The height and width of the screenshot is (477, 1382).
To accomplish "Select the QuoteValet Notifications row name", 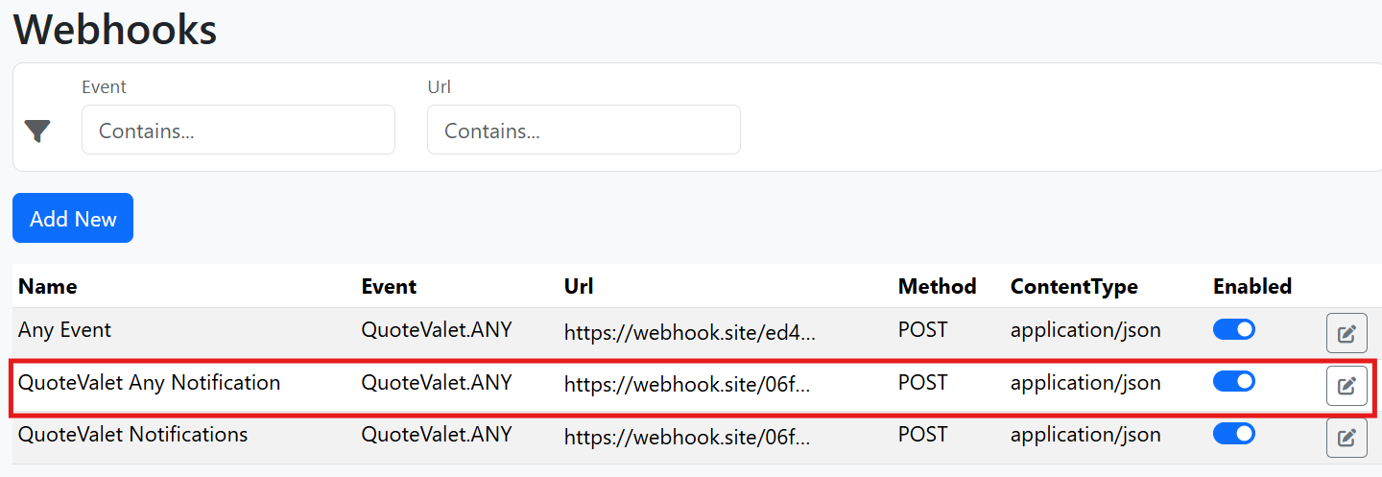I will pyautogui.click(x=133, y=435).
